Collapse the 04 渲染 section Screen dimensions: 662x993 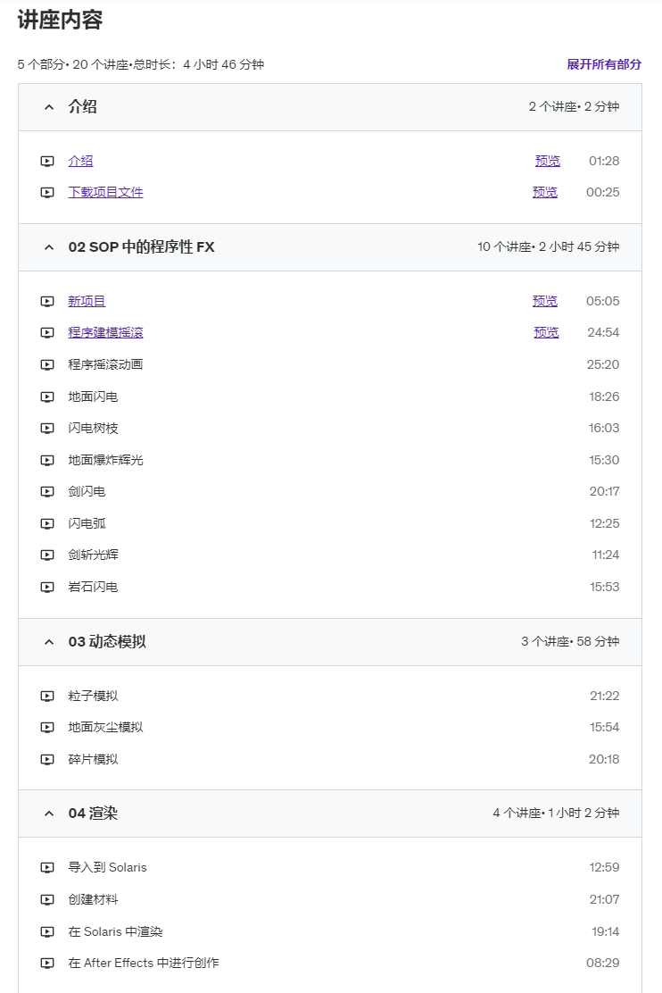click(x=49, y=814)
